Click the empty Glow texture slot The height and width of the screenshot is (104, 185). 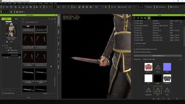[x=158, y=90]
